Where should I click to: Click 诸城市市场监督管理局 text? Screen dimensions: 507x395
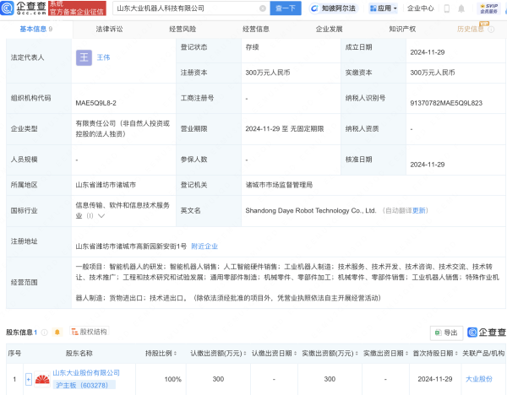[280, 185]
